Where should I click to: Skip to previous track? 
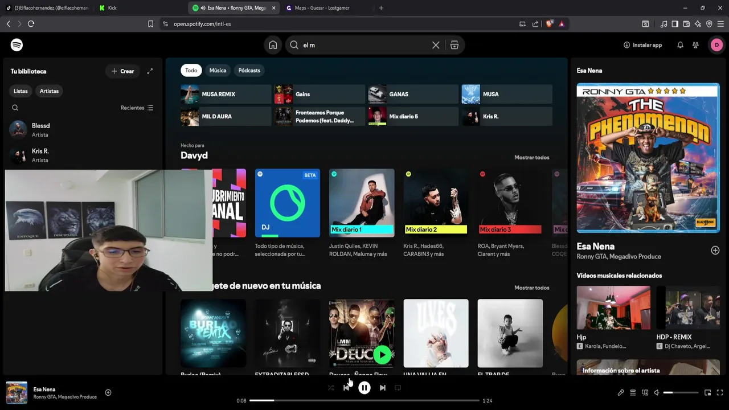[346, 388]
